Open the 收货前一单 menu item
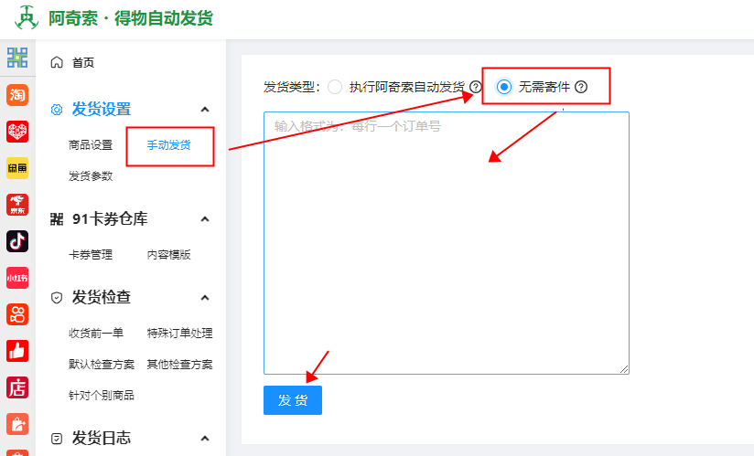This screenshot has height=456, width=754. (96, 334)
